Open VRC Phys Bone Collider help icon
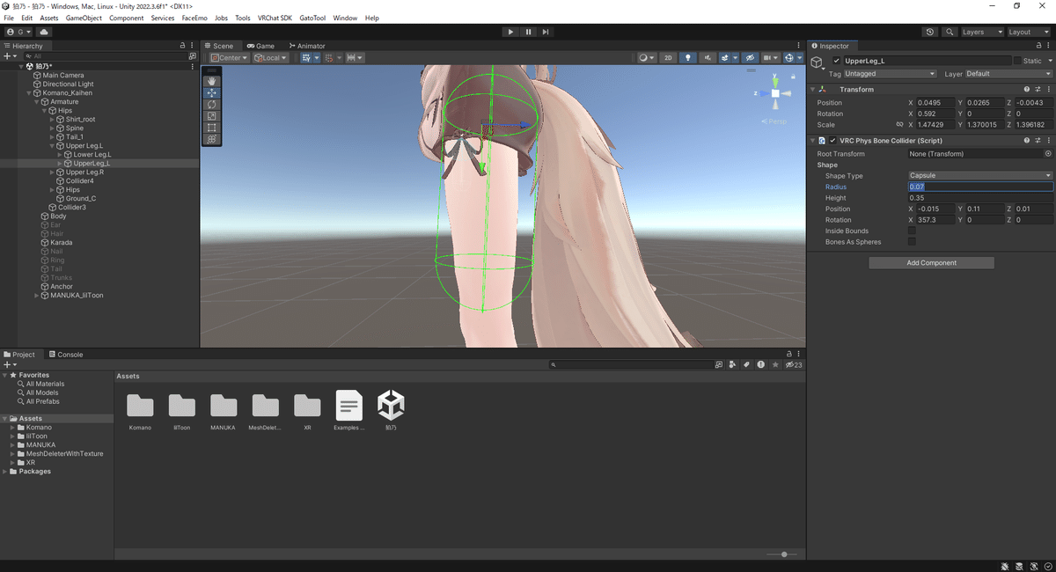This screenshot has height=572, width=1056. click(1026, 140)
